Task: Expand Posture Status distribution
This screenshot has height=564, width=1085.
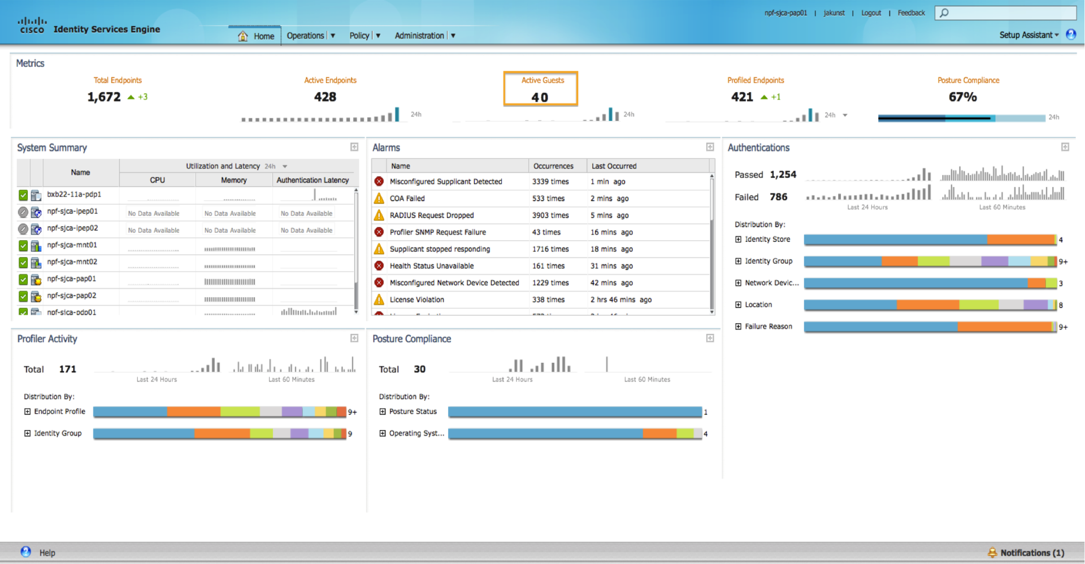Action: 383,411
